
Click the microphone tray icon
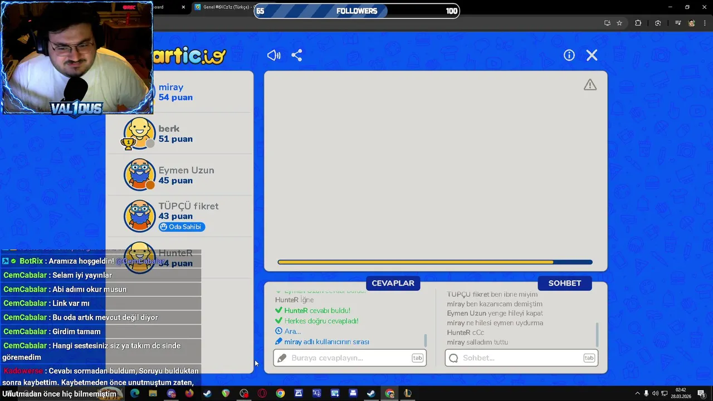[x=646, y=393]
